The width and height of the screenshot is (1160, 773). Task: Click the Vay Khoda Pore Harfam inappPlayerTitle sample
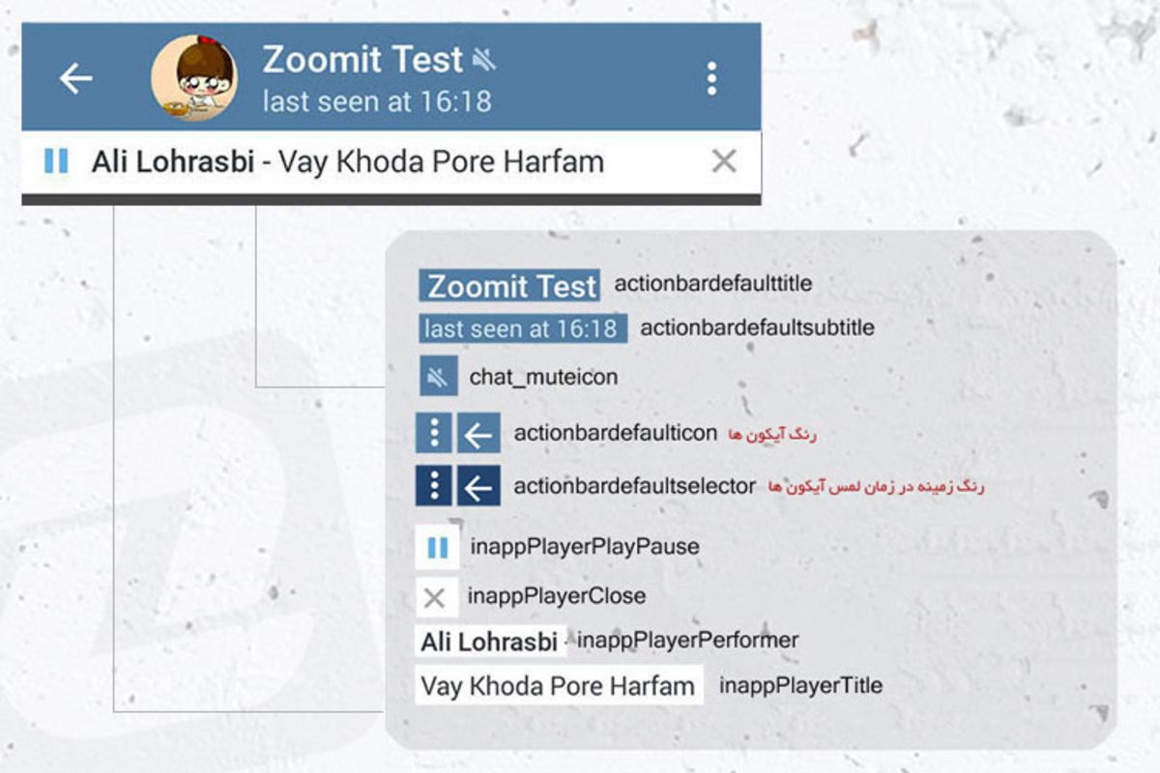pos(558,686)
